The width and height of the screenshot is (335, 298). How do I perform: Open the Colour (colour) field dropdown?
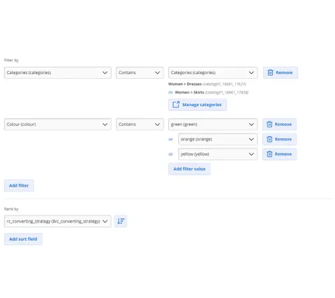coord(57,125)
